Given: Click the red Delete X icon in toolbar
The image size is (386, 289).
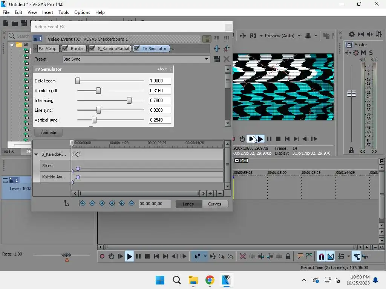Looking at the screenshot, I should 243,257.
